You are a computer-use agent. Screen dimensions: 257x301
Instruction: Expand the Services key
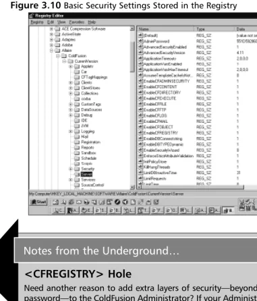tap(71, 180)
